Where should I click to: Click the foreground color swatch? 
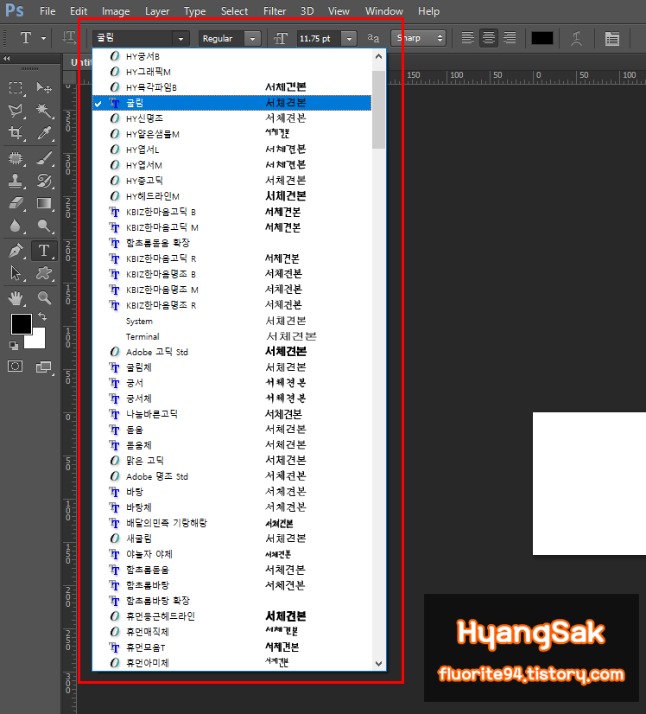(x=21, y=324)
